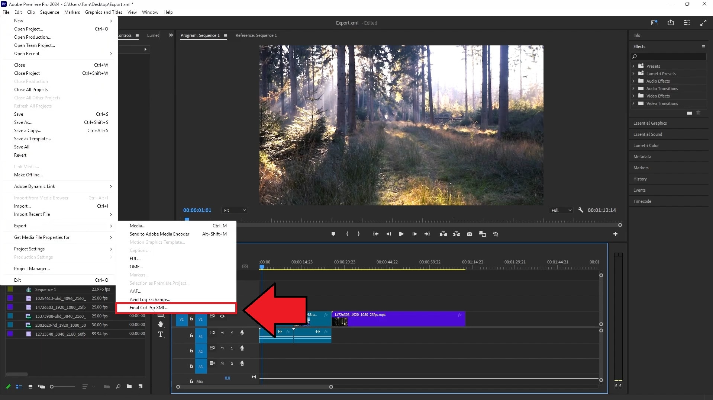The height and width of the screenshot is (400, 713).
Task: Click the Mark Out bracket icon
Action: (x=359, y=234)
